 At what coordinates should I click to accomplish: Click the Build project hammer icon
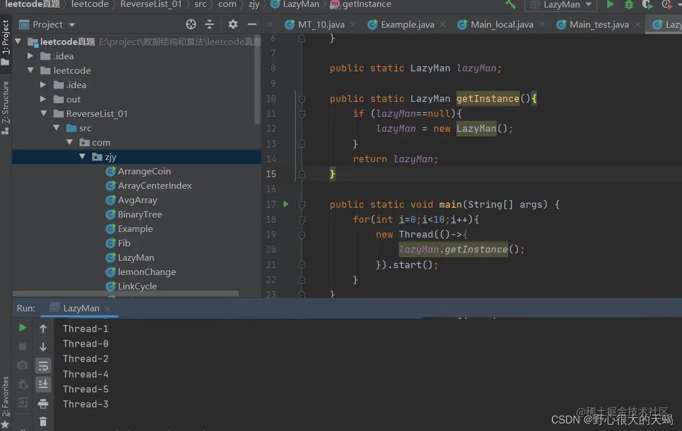point(510,5)
